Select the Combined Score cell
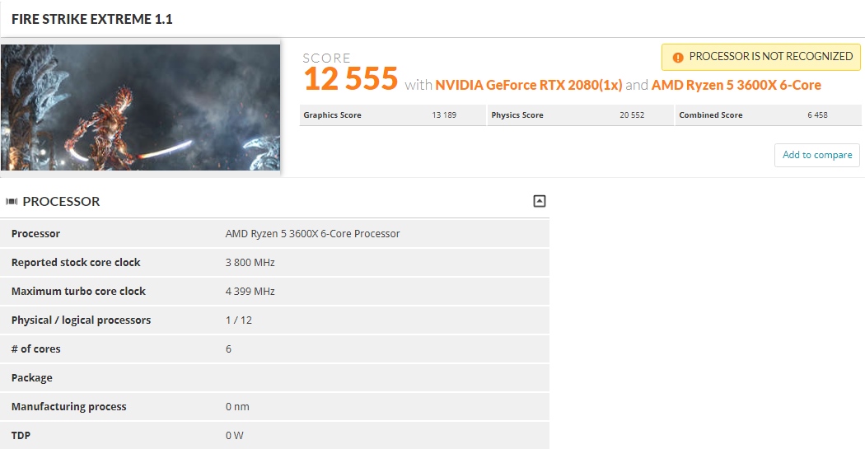This screenshot has height=449, width=865. [x=768, y=115]
